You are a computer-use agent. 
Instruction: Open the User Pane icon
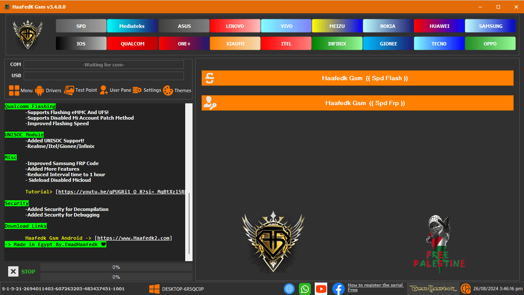103,90
